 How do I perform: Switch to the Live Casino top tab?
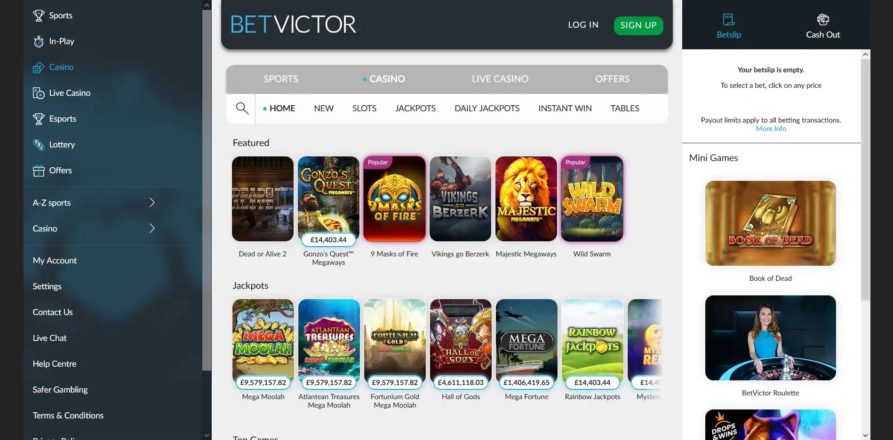click(500, 79)
